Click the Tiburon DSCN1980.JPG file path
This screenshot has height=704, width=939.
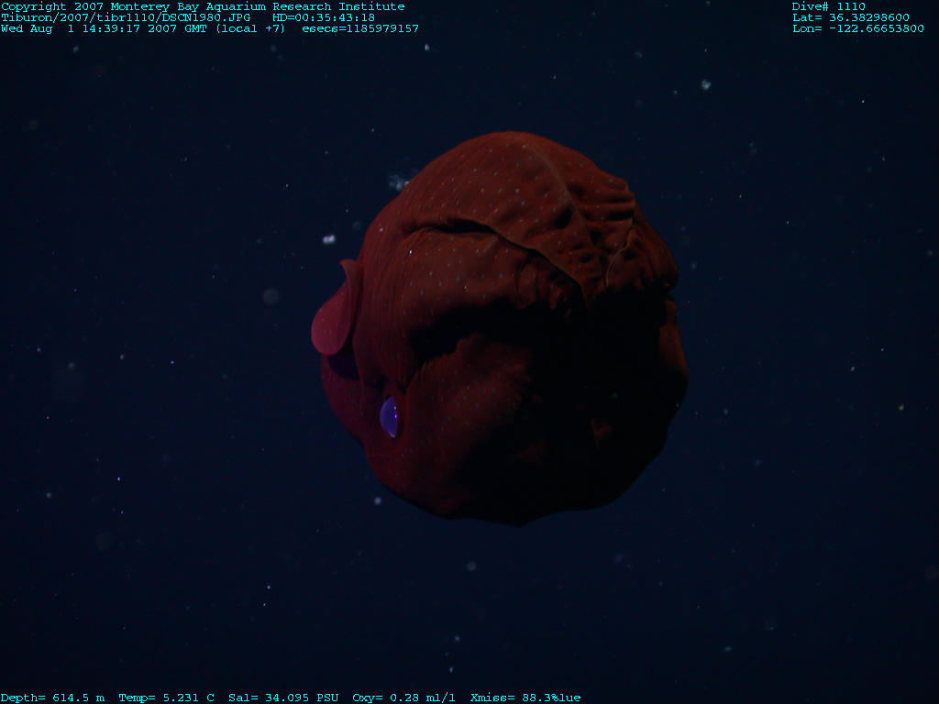(x=126, y=17)
